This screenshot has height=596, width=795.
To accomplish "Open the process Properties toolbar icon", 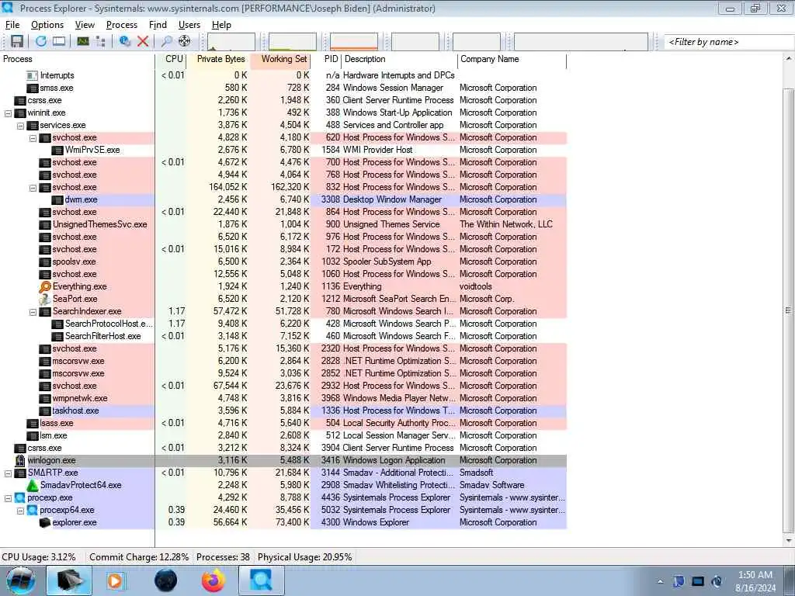I will click(x=125, y=42).
